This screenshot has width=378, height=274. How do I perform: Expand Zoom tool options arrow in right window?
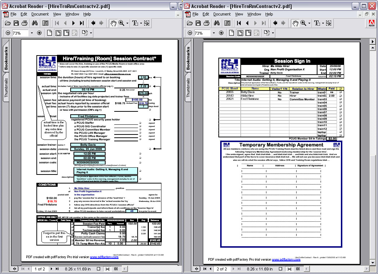tap(309, 23)
